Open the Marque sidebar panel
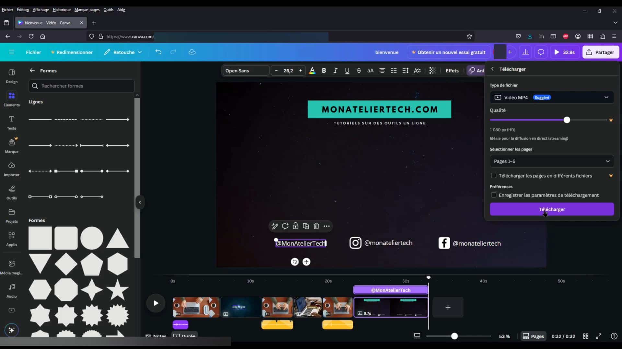The height and width of the screenshot is (349, 622). tap(12, 146)
